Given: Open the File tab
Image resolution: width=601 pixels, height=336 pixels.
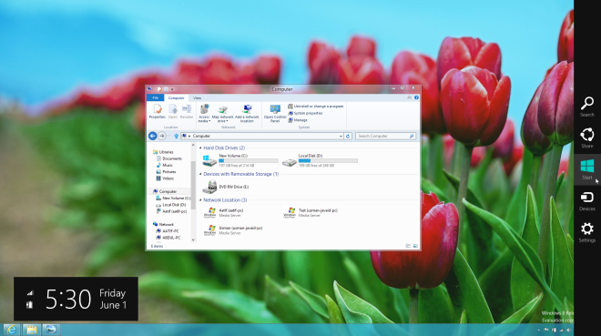Looking at the screenshot, I should click(155, 98).
